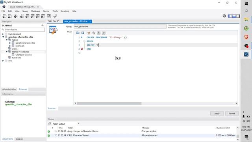The width and height of the screenshot is (252, 142).
Task: Click the create new stored procedure icon
Action: tap(38, 16)
